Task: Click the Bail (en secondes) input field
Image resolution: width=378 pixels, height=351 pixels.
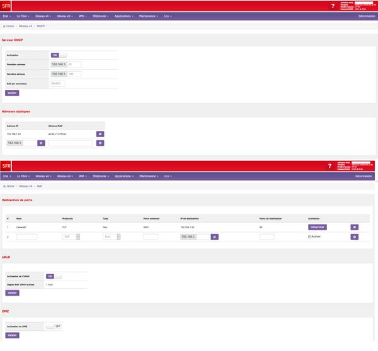Action: pos(58,83)
